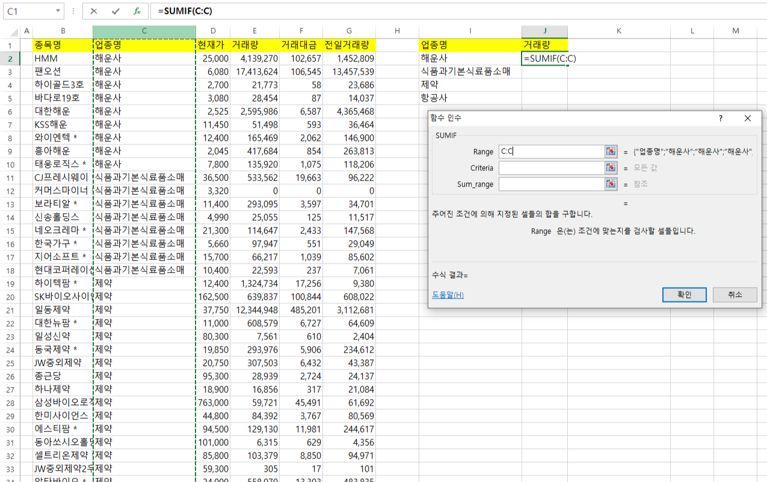Click the Sum_range input field
Viewport: 767px width, 482px height.
click(551, 184)
